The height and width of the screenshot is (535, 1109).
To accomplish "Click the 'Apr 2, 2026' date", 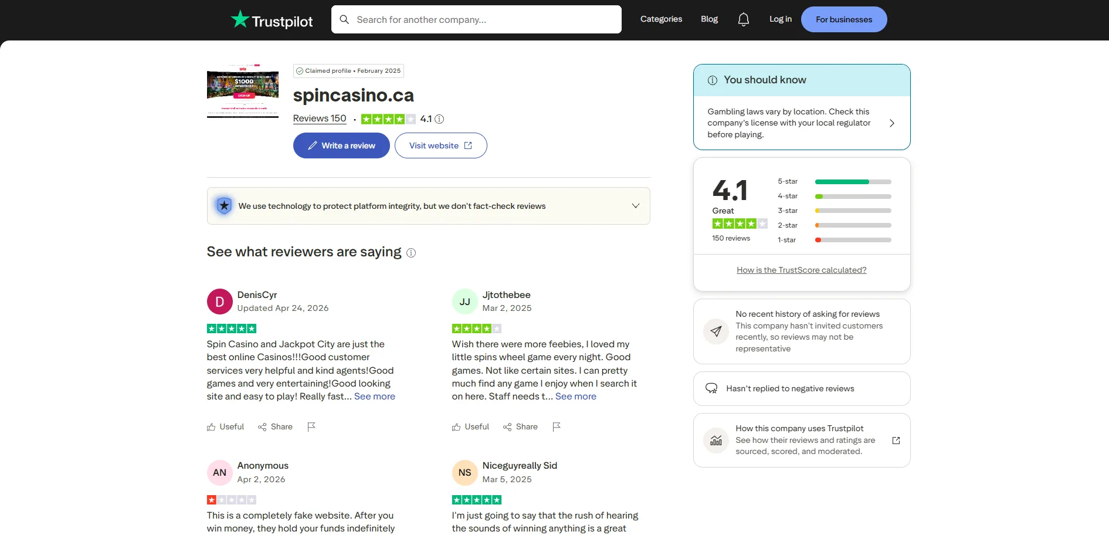I will click(x=261, y=480).
